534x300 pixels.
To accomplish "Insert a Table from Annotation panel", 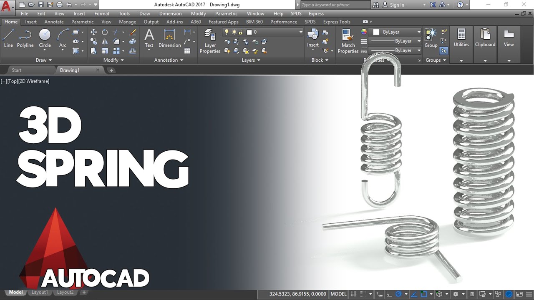I will pos(187,51).
